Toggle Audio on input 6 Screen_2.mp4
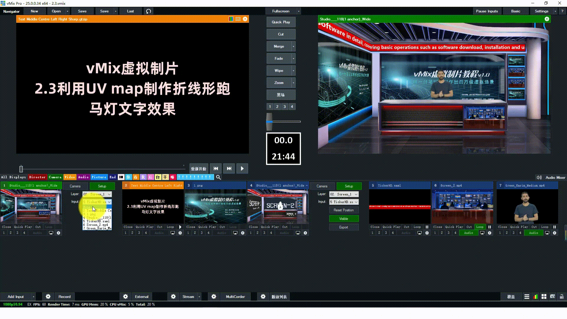The width and height of the screenshot is (567, 319). pyautogui.click(x=469, y=233)
